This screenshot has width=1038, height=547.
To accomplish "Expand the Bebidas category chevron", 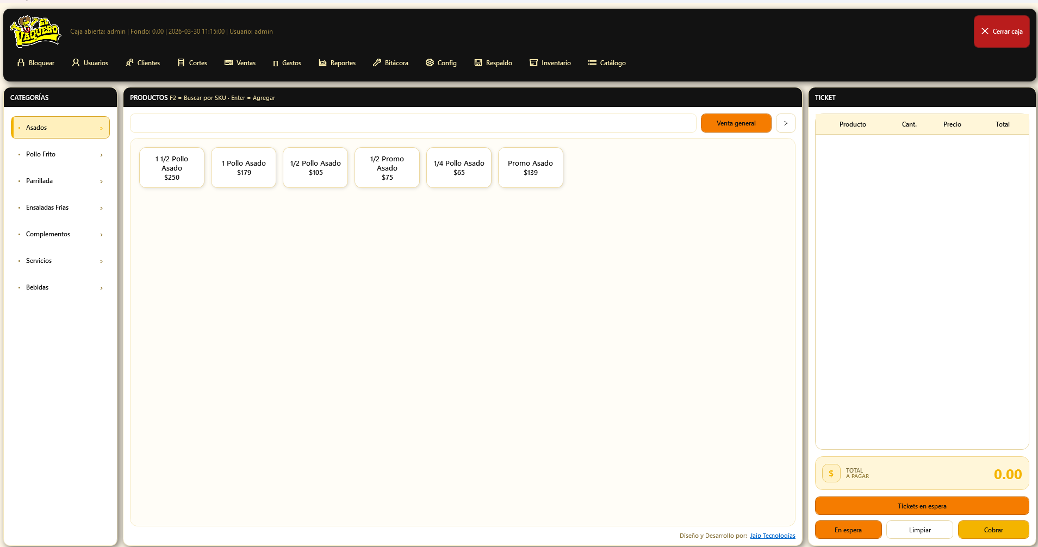I will 101,288.
